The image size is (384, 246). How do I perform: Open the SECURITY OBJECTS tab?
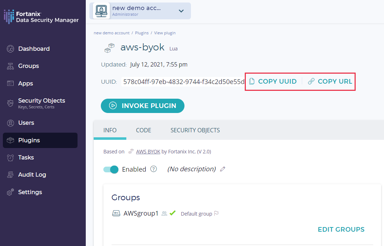coord(195,130)
